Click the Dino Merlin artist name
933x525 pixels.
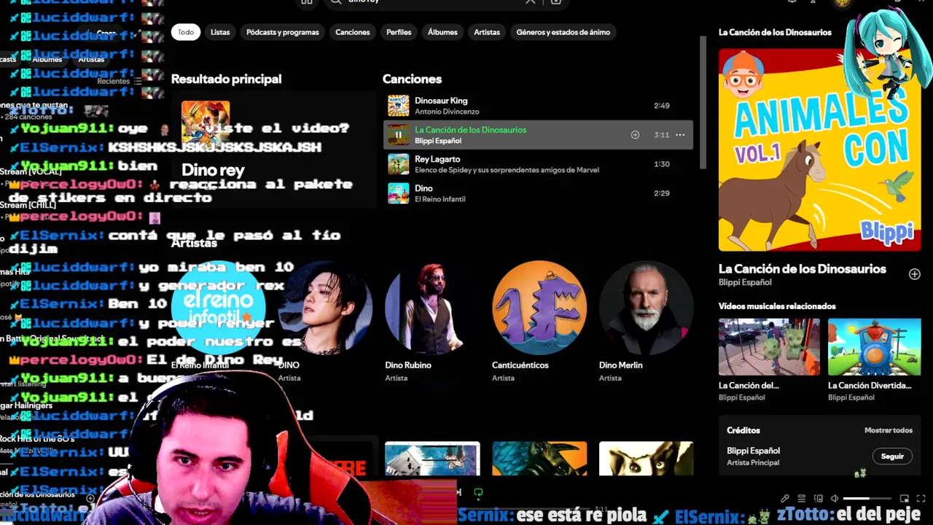[620, 365]
